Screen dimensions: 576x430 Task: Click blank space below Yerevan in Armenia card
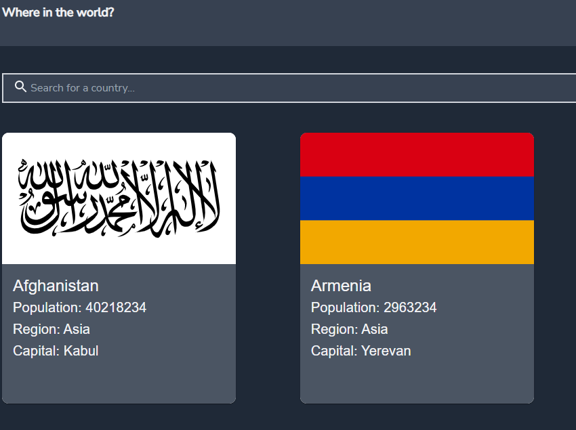[417, 381]
